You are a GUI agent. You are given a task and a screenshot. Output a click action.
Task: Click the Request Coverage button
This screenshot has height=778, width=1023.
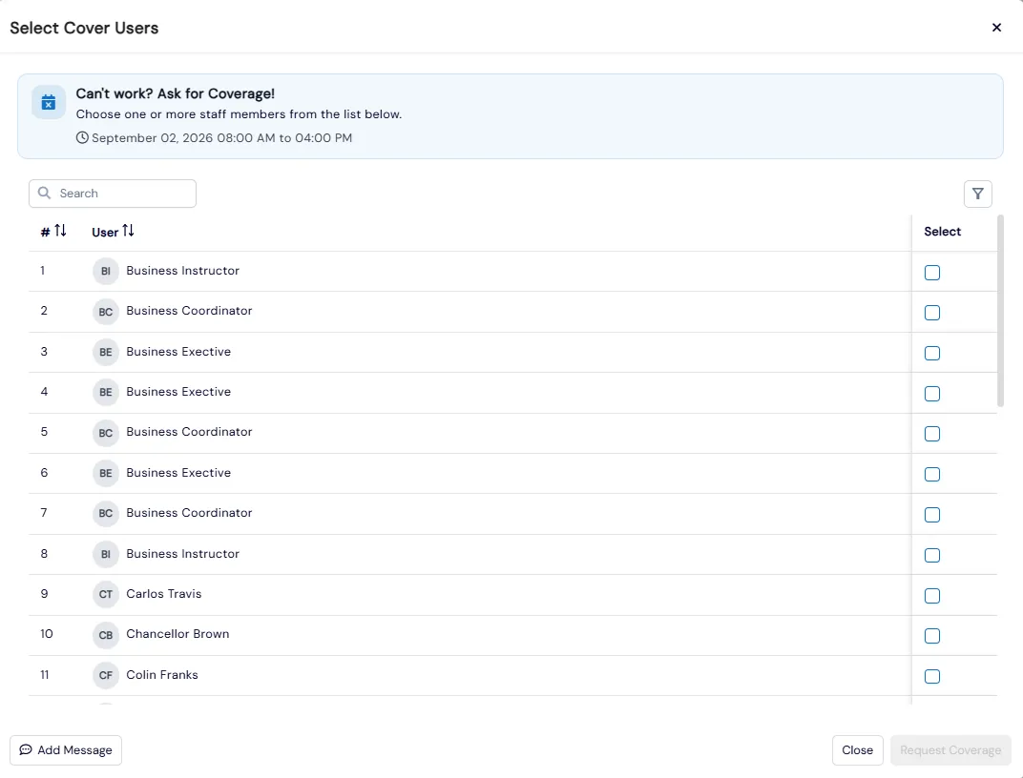tap(950, 750)
